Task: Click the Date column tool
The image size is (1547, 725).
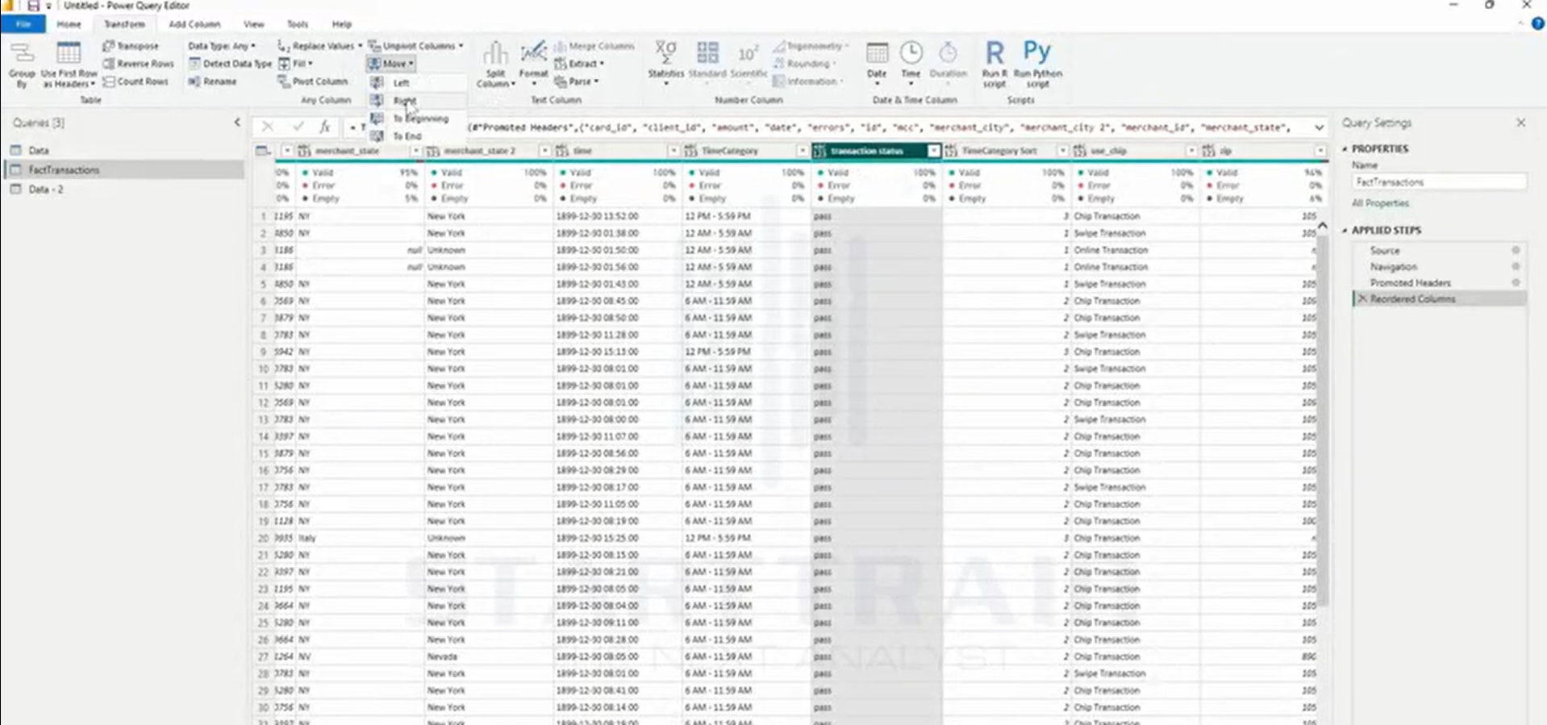Action: [877, 62]
